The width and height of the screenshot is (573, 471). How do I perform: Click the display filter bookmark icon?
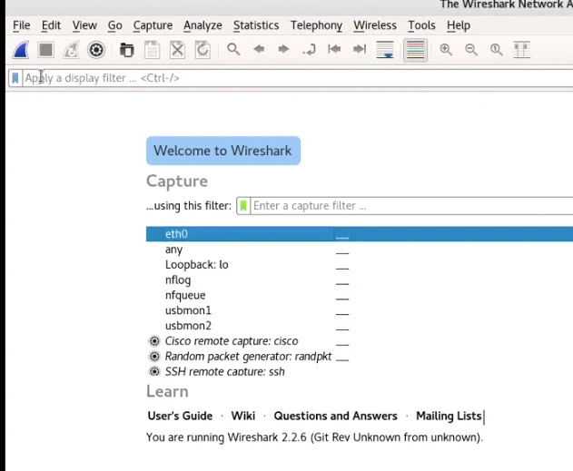click(x=15, y=78)
